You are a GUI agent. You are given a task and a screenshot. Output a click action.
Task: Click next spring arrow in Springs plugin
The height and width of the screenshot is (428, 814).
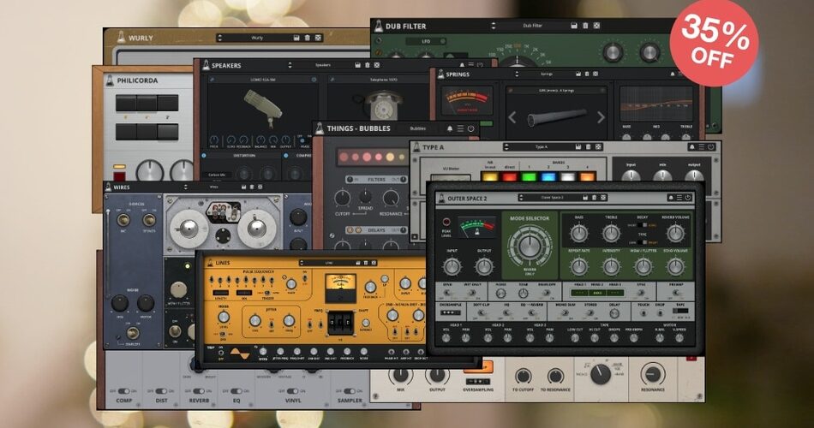600,117
